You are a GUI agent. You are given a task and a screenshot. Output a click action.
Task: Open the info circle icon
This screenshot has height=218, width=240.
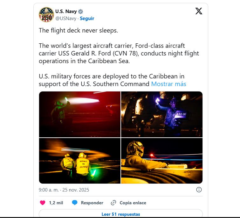[199, 190]
